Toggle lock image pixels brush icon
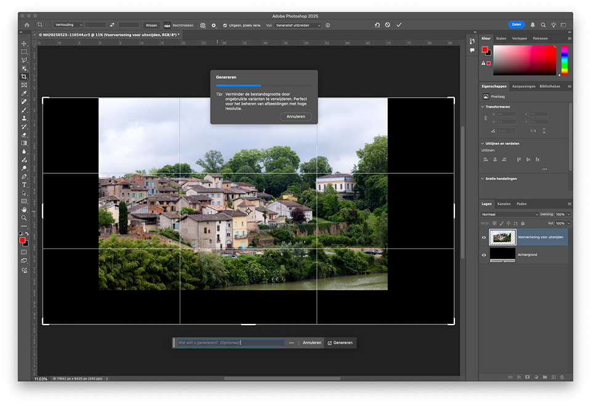Screen dimensions: 591x405 502,223
